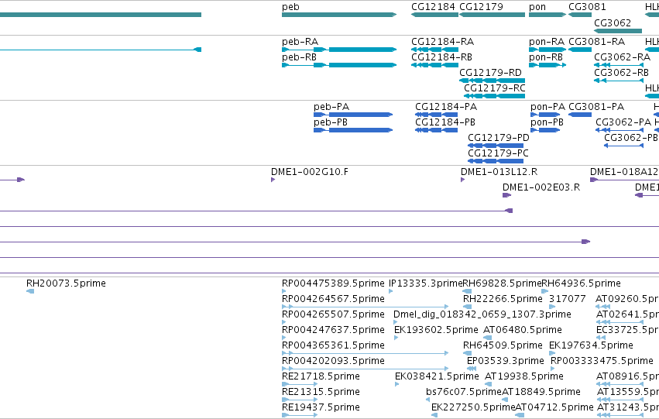Click CG12179-RD transcript label
Image resolution: width=659 pixels, height=419 pixels.
(490, 72)
